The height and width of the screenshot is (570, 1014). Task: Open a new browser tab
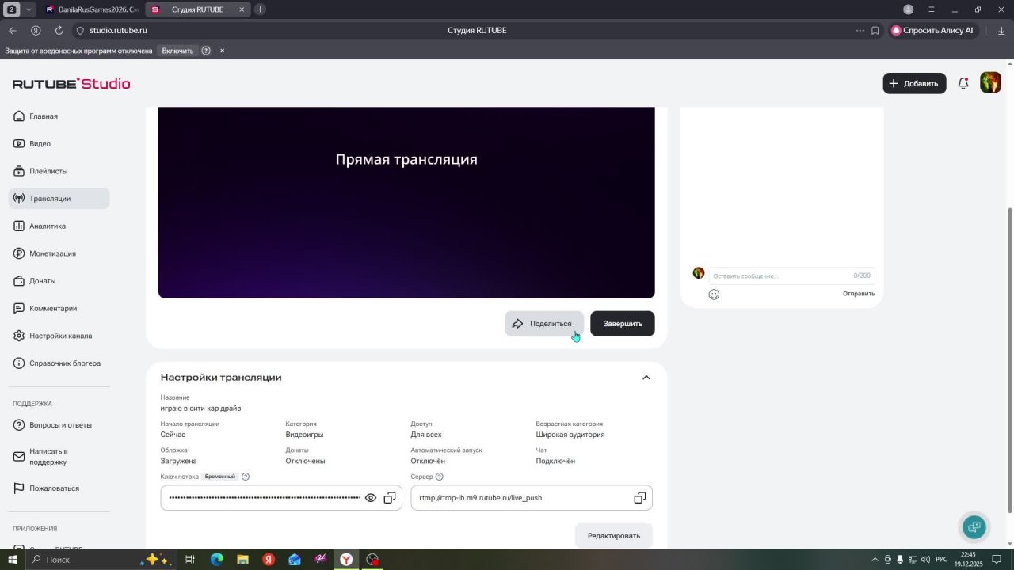(x=260, y=9)
